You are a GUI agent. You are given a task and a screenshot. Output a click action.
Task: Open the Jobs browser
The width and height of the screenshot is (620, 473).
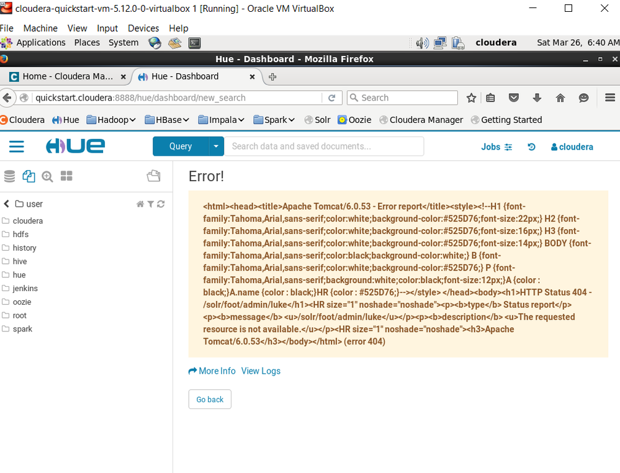point(496,146)
